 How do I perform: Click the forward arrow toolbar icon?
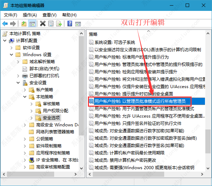point(13,24)
